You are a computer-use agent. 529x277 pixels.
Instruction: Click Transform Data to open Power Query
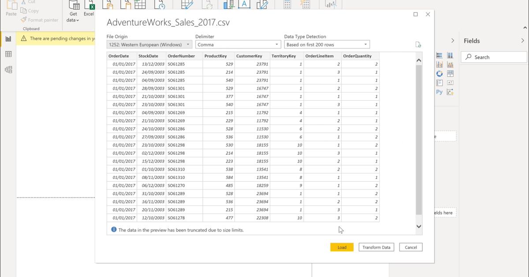tap(376, 247)
